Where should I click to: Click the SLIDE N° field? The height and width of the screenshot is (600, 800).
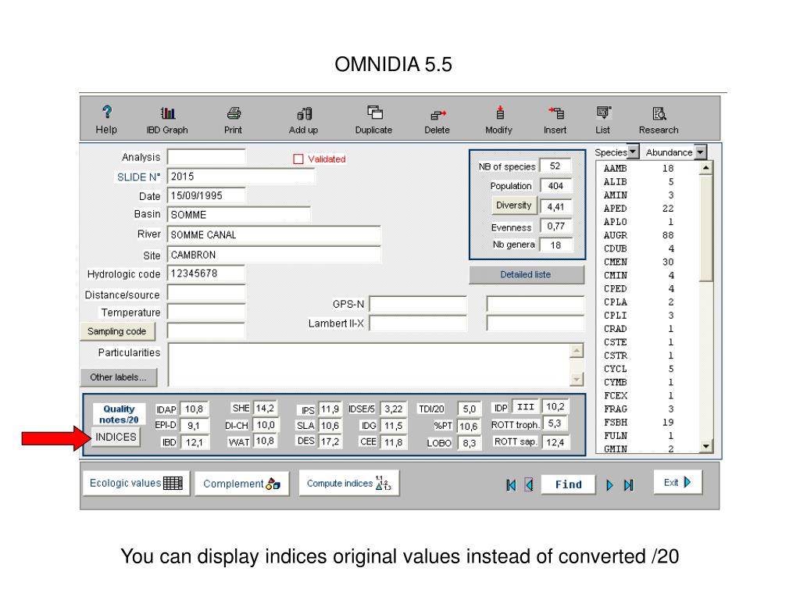tap(241, 177)
